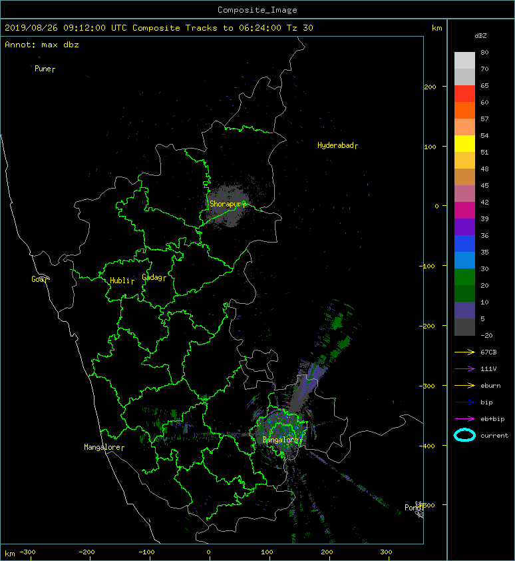Click the colorbar value 42
The image size is (515, 561).
pyautogui.click(x=484, y=202)
